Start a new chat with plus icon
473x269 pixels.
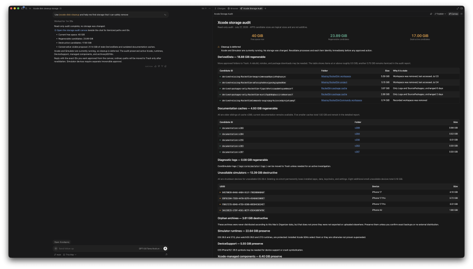pyautogui.click(x=30, y=8)
